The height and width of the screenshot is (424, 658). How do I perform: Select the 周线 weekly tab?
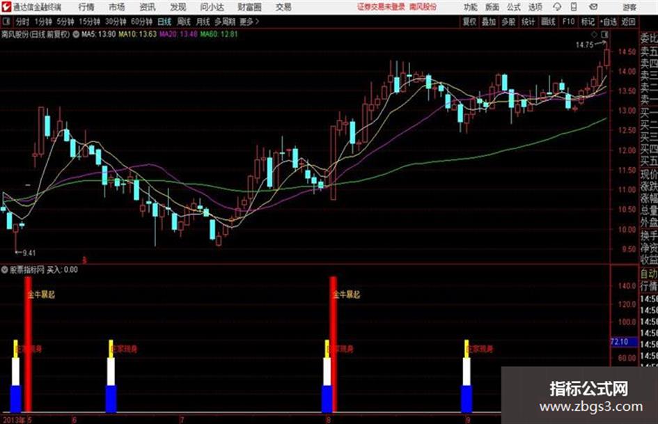point(184,22)
